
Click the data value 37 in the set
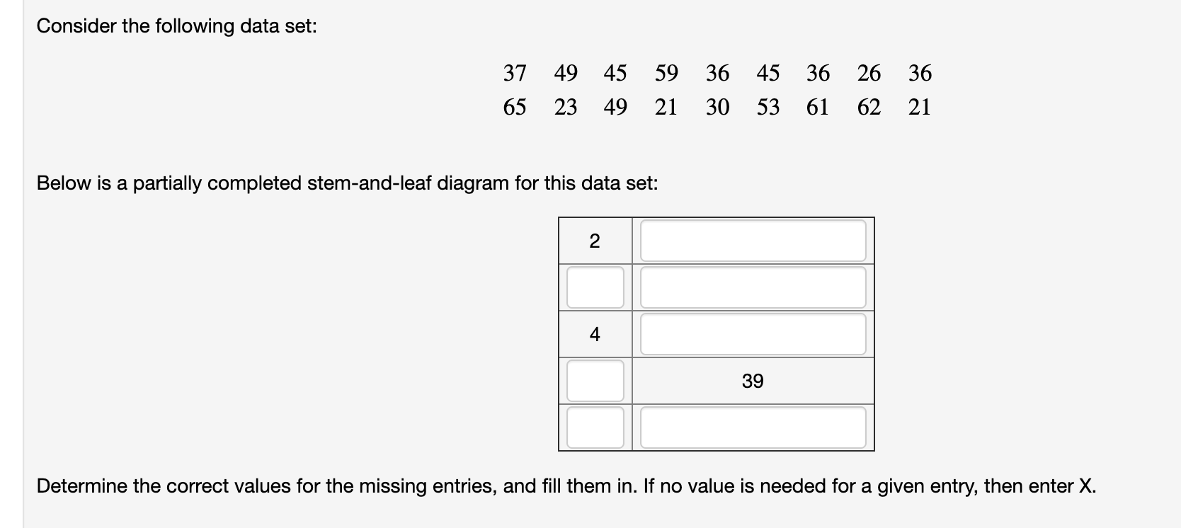(x=515, y=73)
